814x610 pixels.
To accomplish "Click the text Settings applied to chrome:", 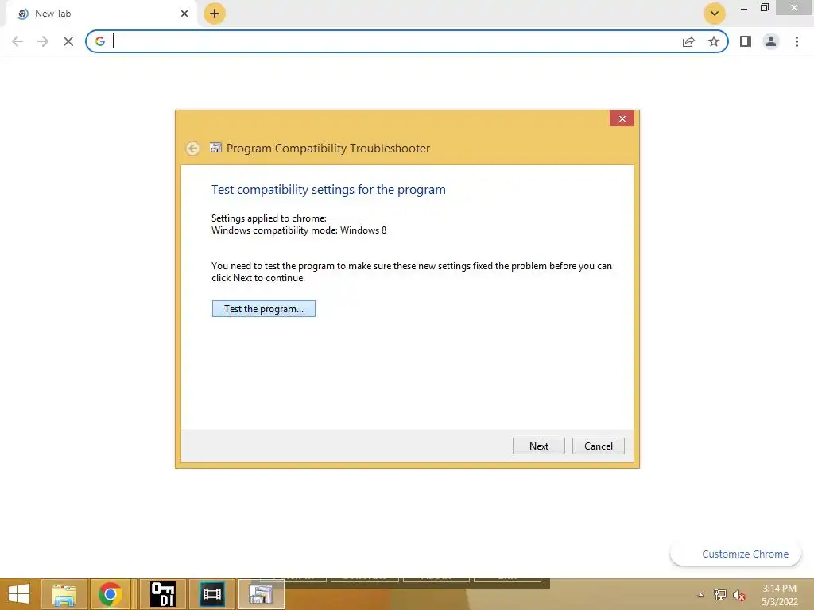I will [269, 218].
